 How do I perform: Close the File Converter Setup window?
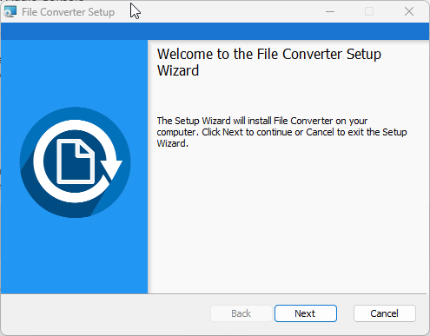409,11
